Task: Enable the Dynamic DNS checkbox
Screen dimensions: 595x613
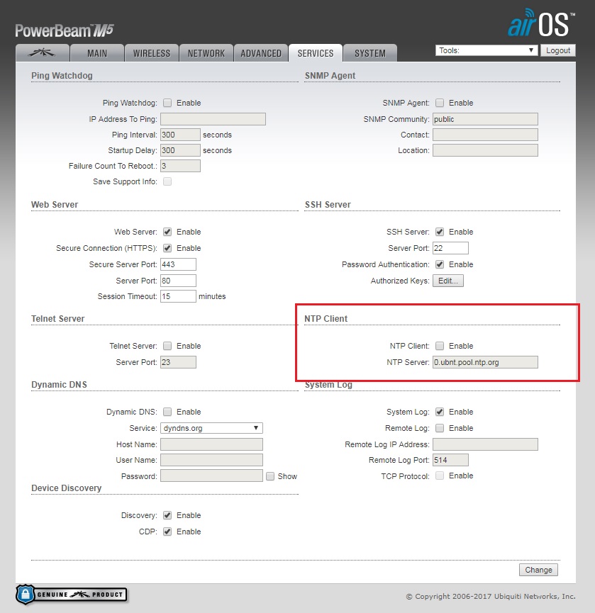Action: pyautogui.click(x=167, y=412)
